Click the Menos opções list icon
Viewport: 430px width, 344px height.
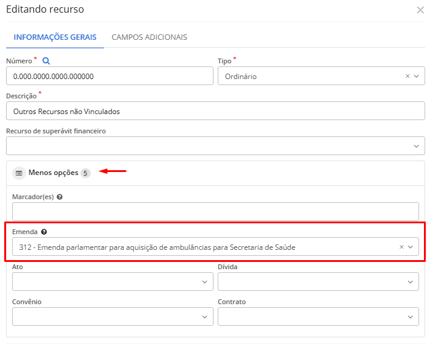(x=19, y=173)
